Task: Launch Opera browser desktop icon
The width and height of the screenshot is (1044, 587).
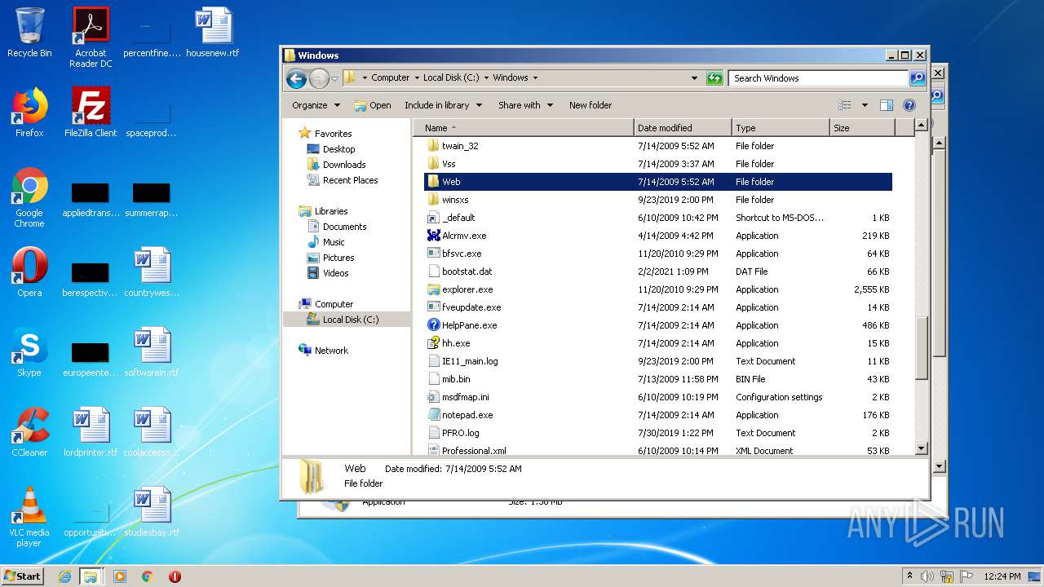Action: pos(29,272)
